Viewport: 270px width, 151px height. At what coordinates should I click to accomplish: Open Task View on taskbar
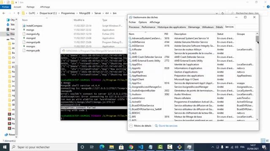click(92, 147)
